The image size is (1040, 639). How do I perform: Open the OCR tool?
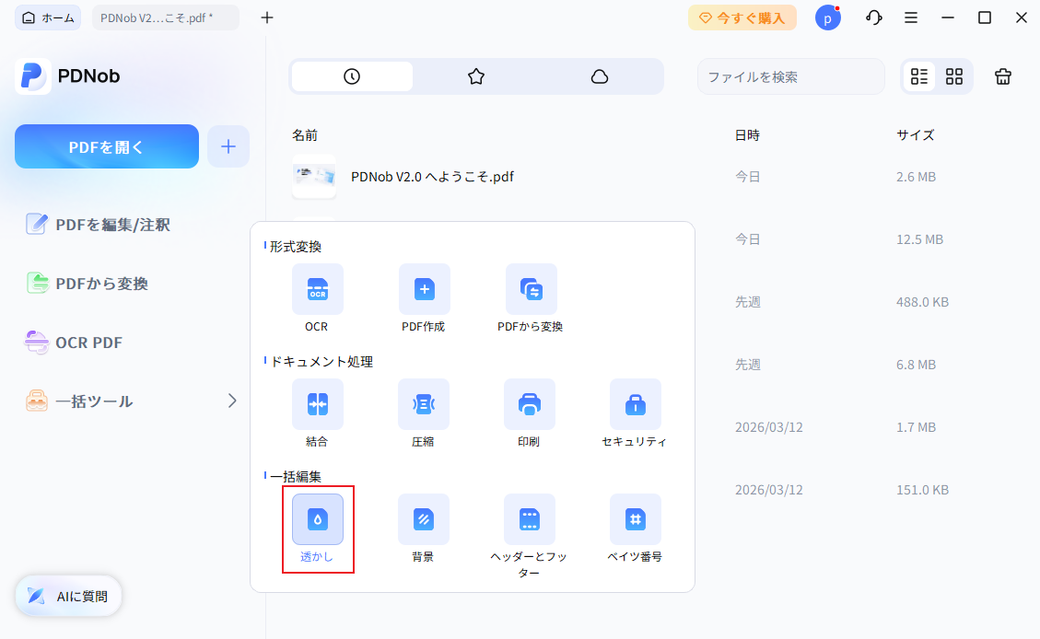pyautogui.click(x=317, y=289)
